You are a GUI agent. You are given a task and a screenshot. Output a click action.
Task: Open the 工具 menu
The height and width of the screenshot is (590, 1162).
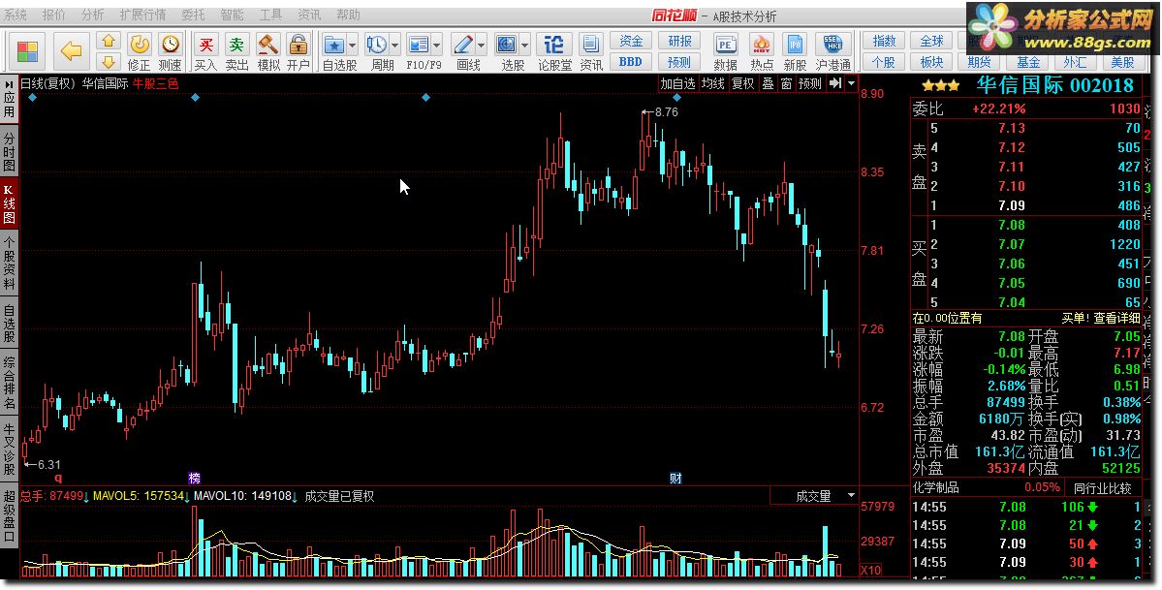click(x=270, y=15)
